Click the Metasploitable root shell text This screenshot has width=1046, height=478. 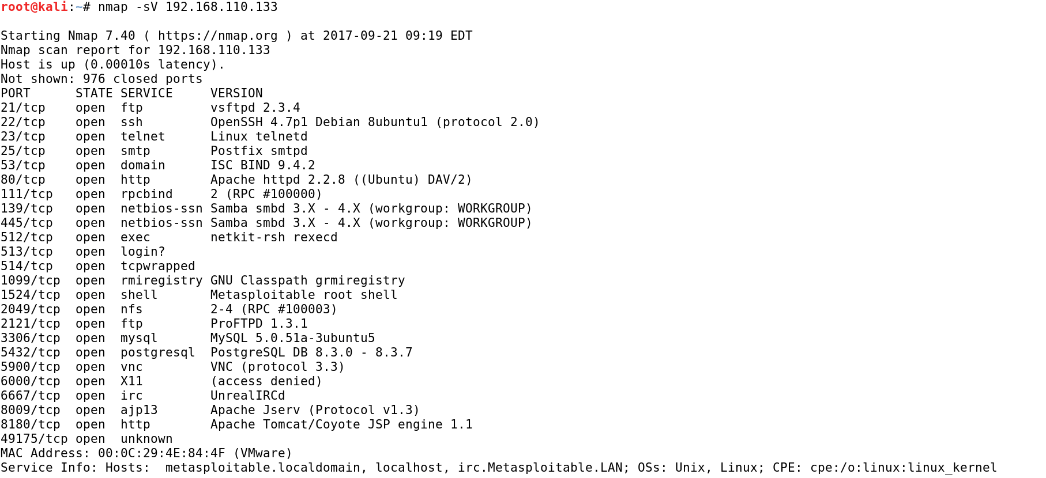click(x=304, y=295)
